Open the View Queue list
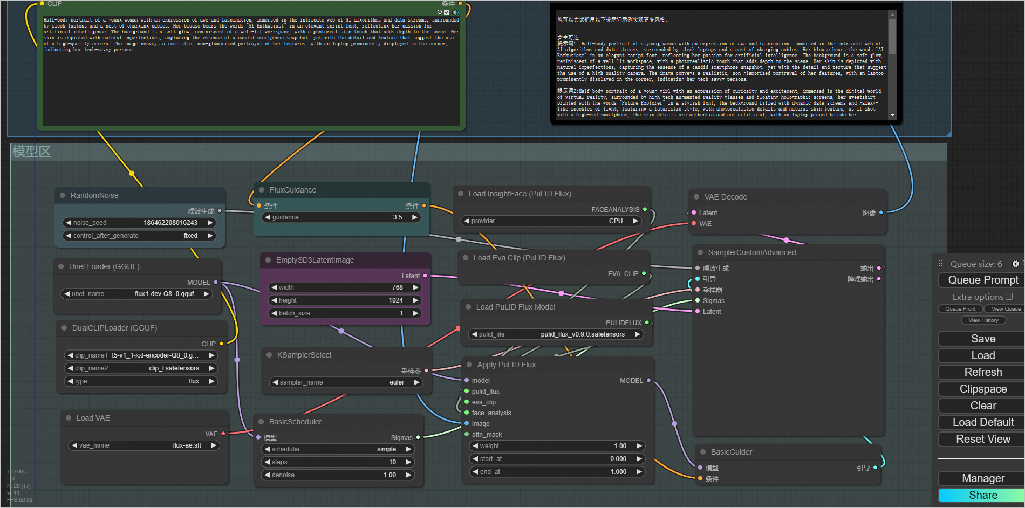Image resolution: width=1025 pixels, height=508 pixels. pos(1006,309)
